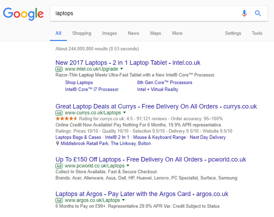The height and width of the screenshot is (217, 274).
Task: Go to the Maps tab
Action: pos(155,33)
